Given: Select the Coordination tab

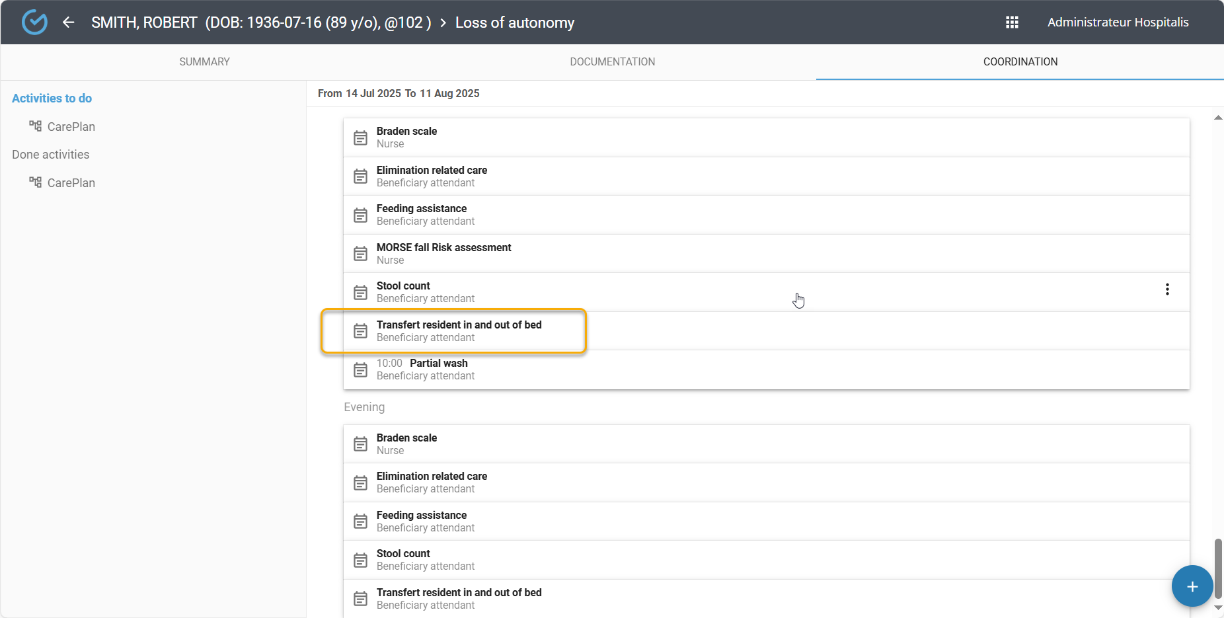Looking at the screenshot, I should 1020,61.
